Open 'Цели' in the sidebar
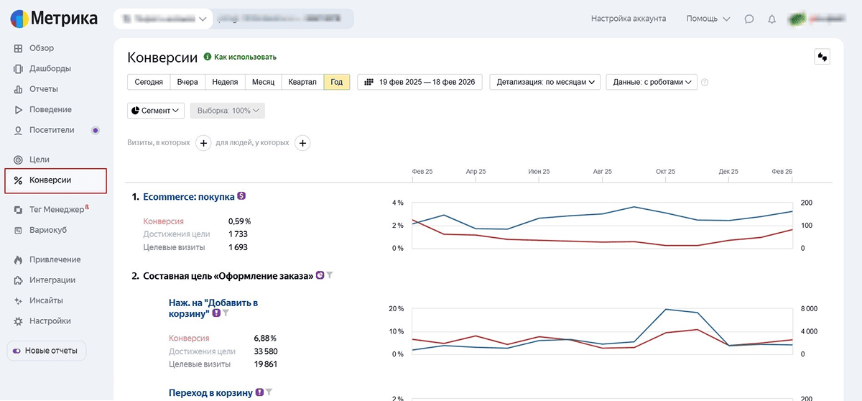 point(40,160)
